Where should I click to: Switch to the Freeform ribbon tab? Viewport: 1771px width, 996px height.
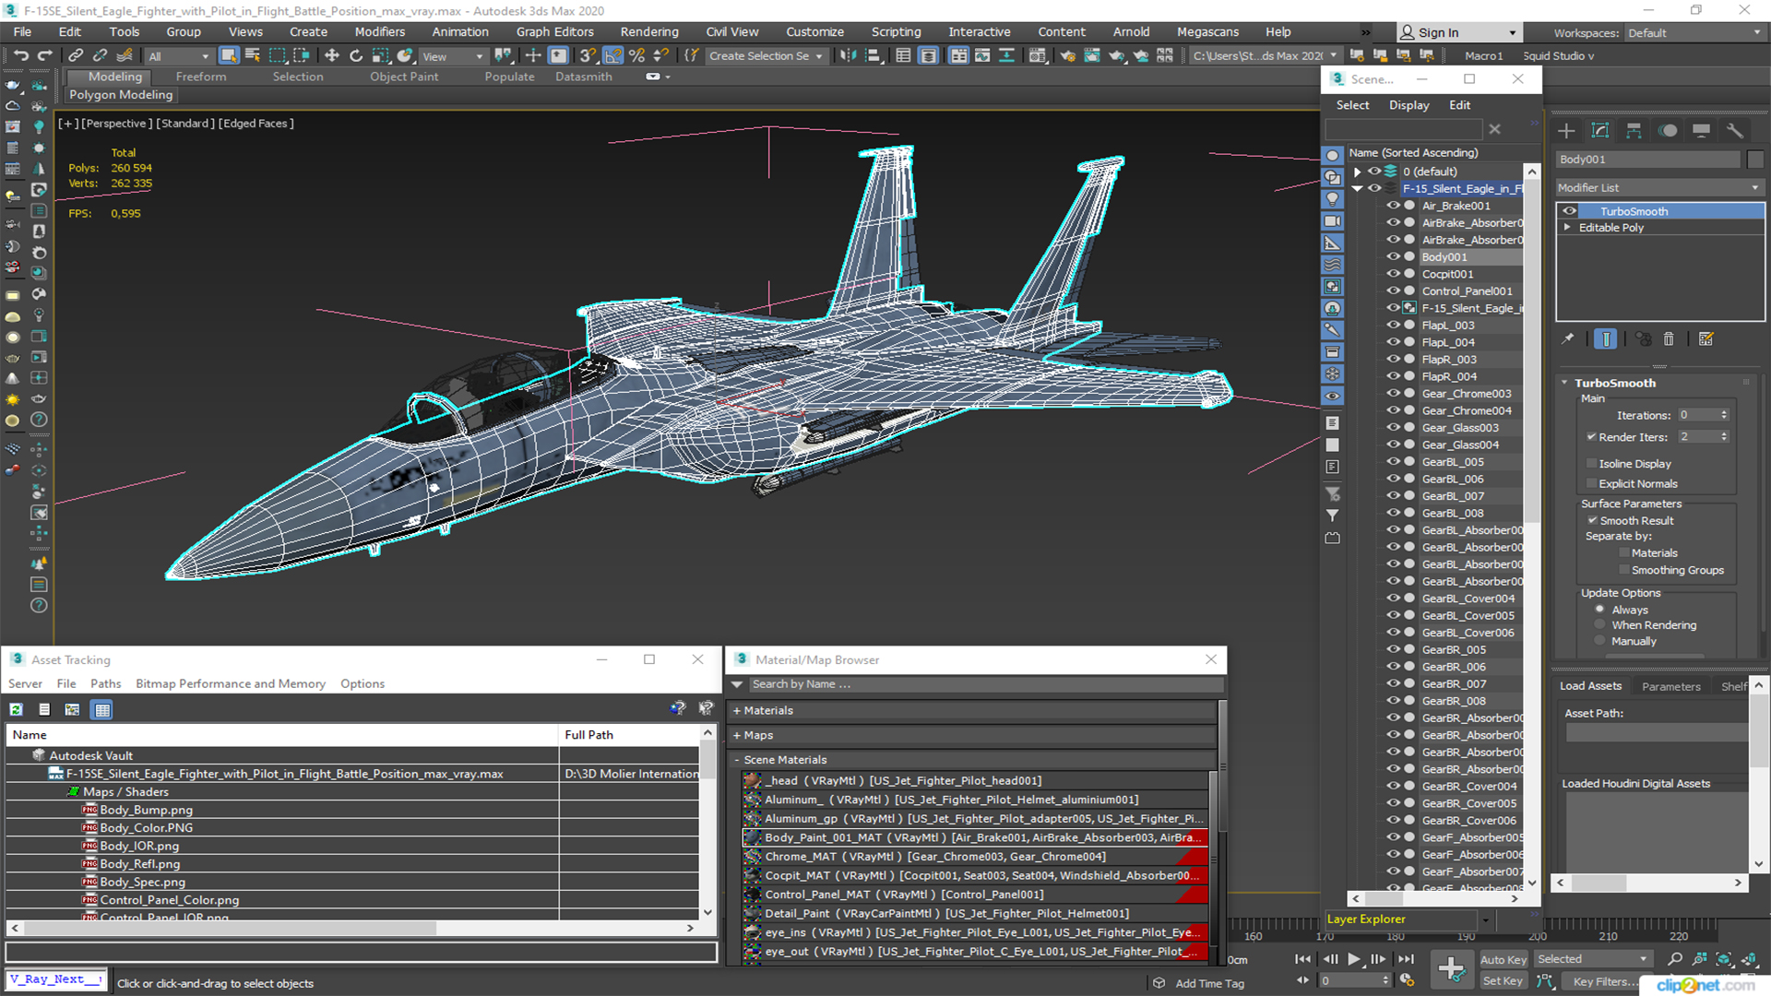click(200, 77)
